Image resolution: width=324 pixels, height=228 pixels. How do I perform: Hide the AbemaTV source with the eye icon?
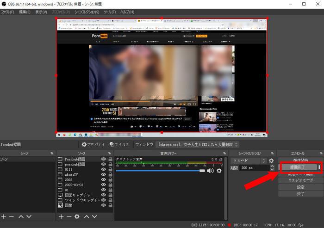point(104,174)
